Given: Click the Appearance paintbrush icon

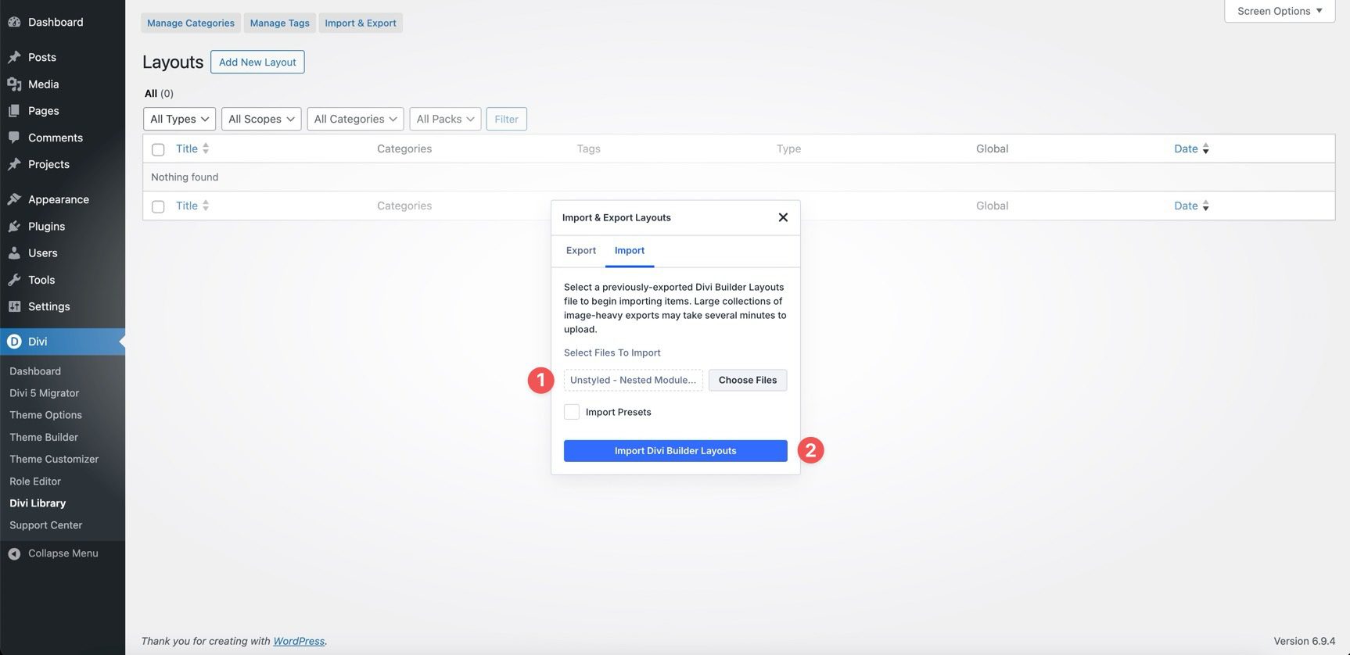Looking at the screenshot, I should 14,199.
